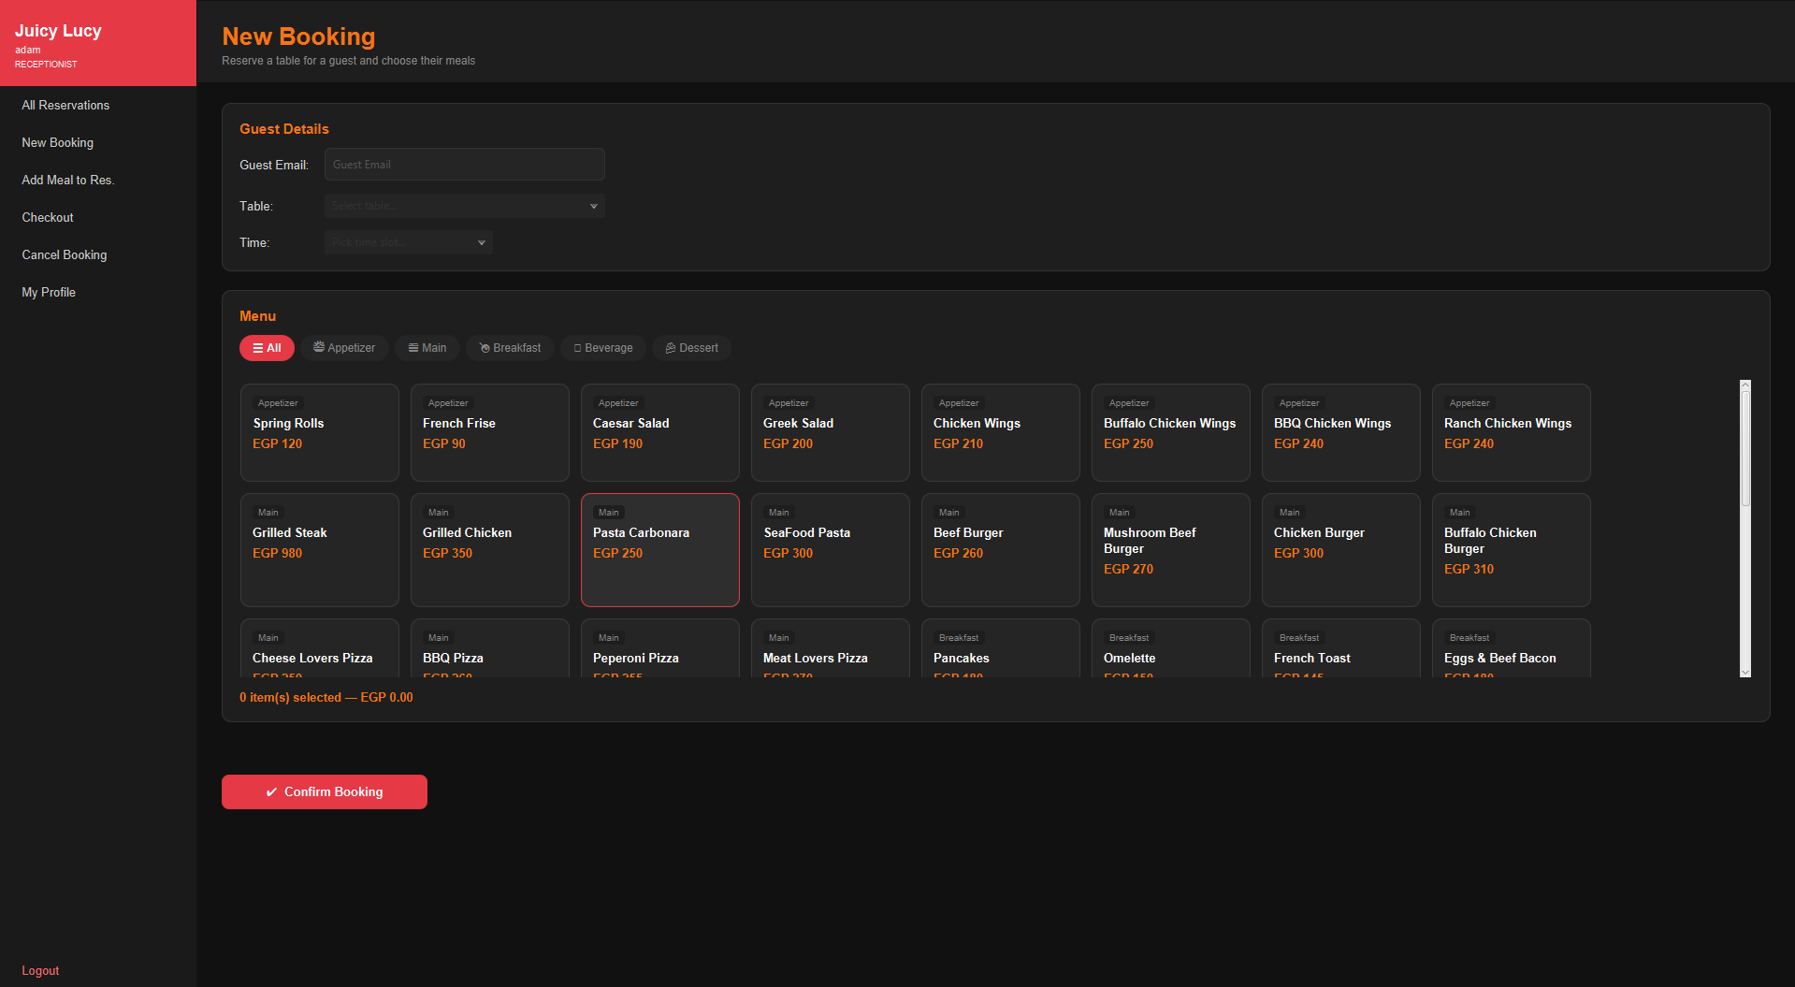Select the All menu filter
The image size is (1795, 987).
267,348
